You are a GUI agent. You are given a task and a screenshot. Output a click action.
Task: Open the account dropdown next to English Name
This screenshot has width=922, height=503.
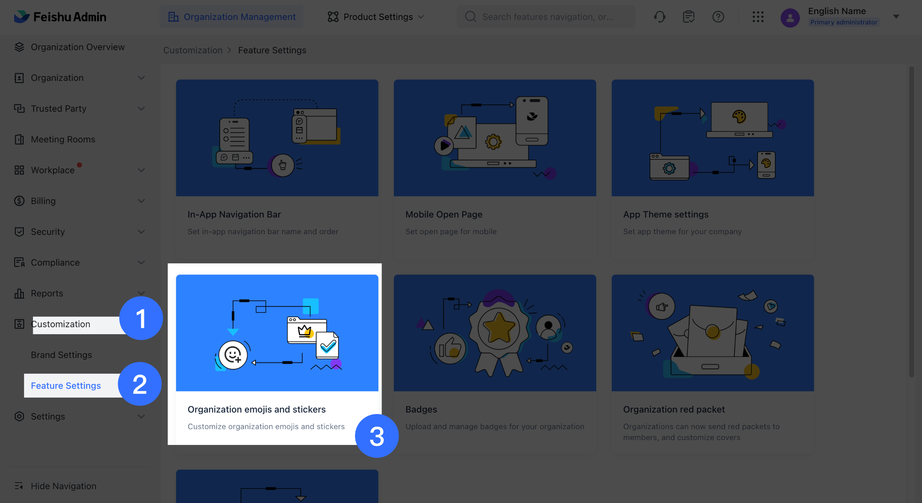[x=896, y=16]
